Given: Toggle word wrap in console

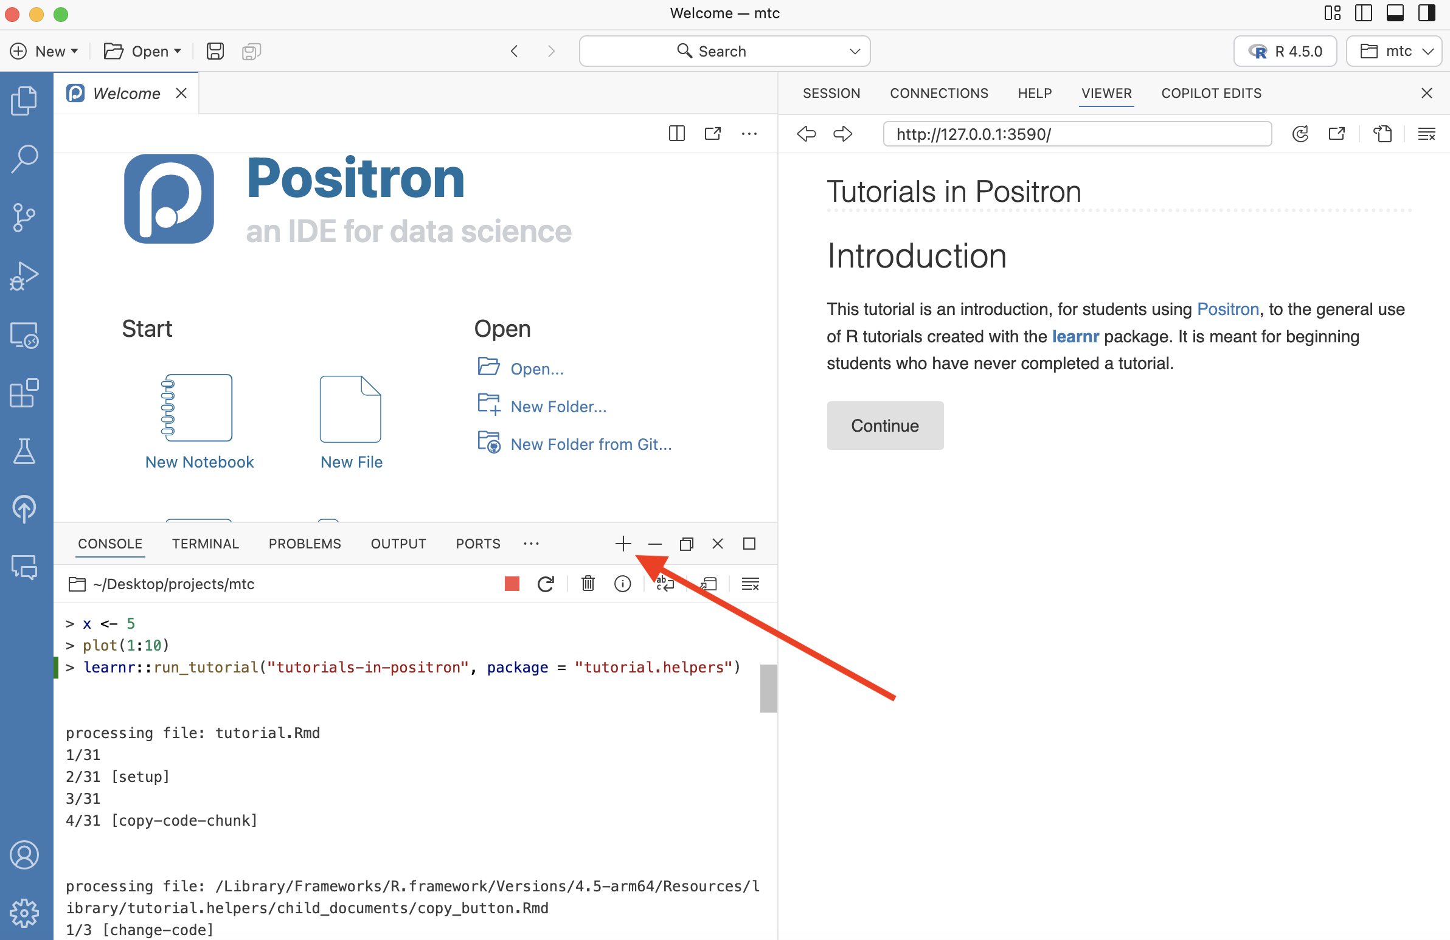Looking at the screenshot, I should click(x=665, y=584).
